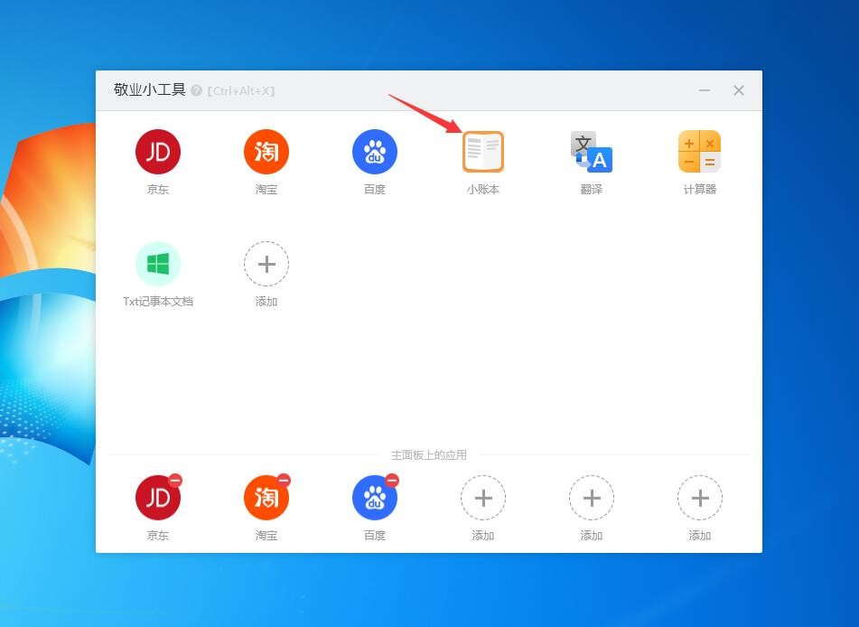The height and width of the screenshot is (627, 859).
Task: Click 京东 icon in 主面板上的应用 row
Action: tap(158, 498)
